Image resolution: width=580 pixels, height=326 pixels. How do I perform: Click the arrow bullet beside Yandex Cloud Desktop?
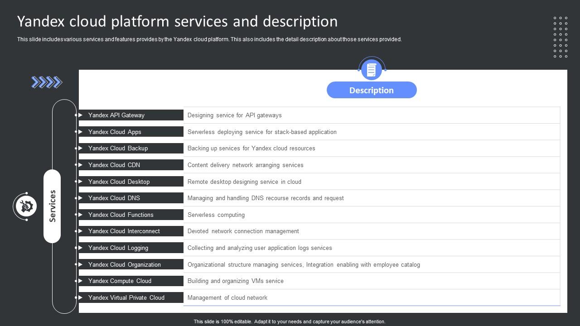tap(81, 182)
